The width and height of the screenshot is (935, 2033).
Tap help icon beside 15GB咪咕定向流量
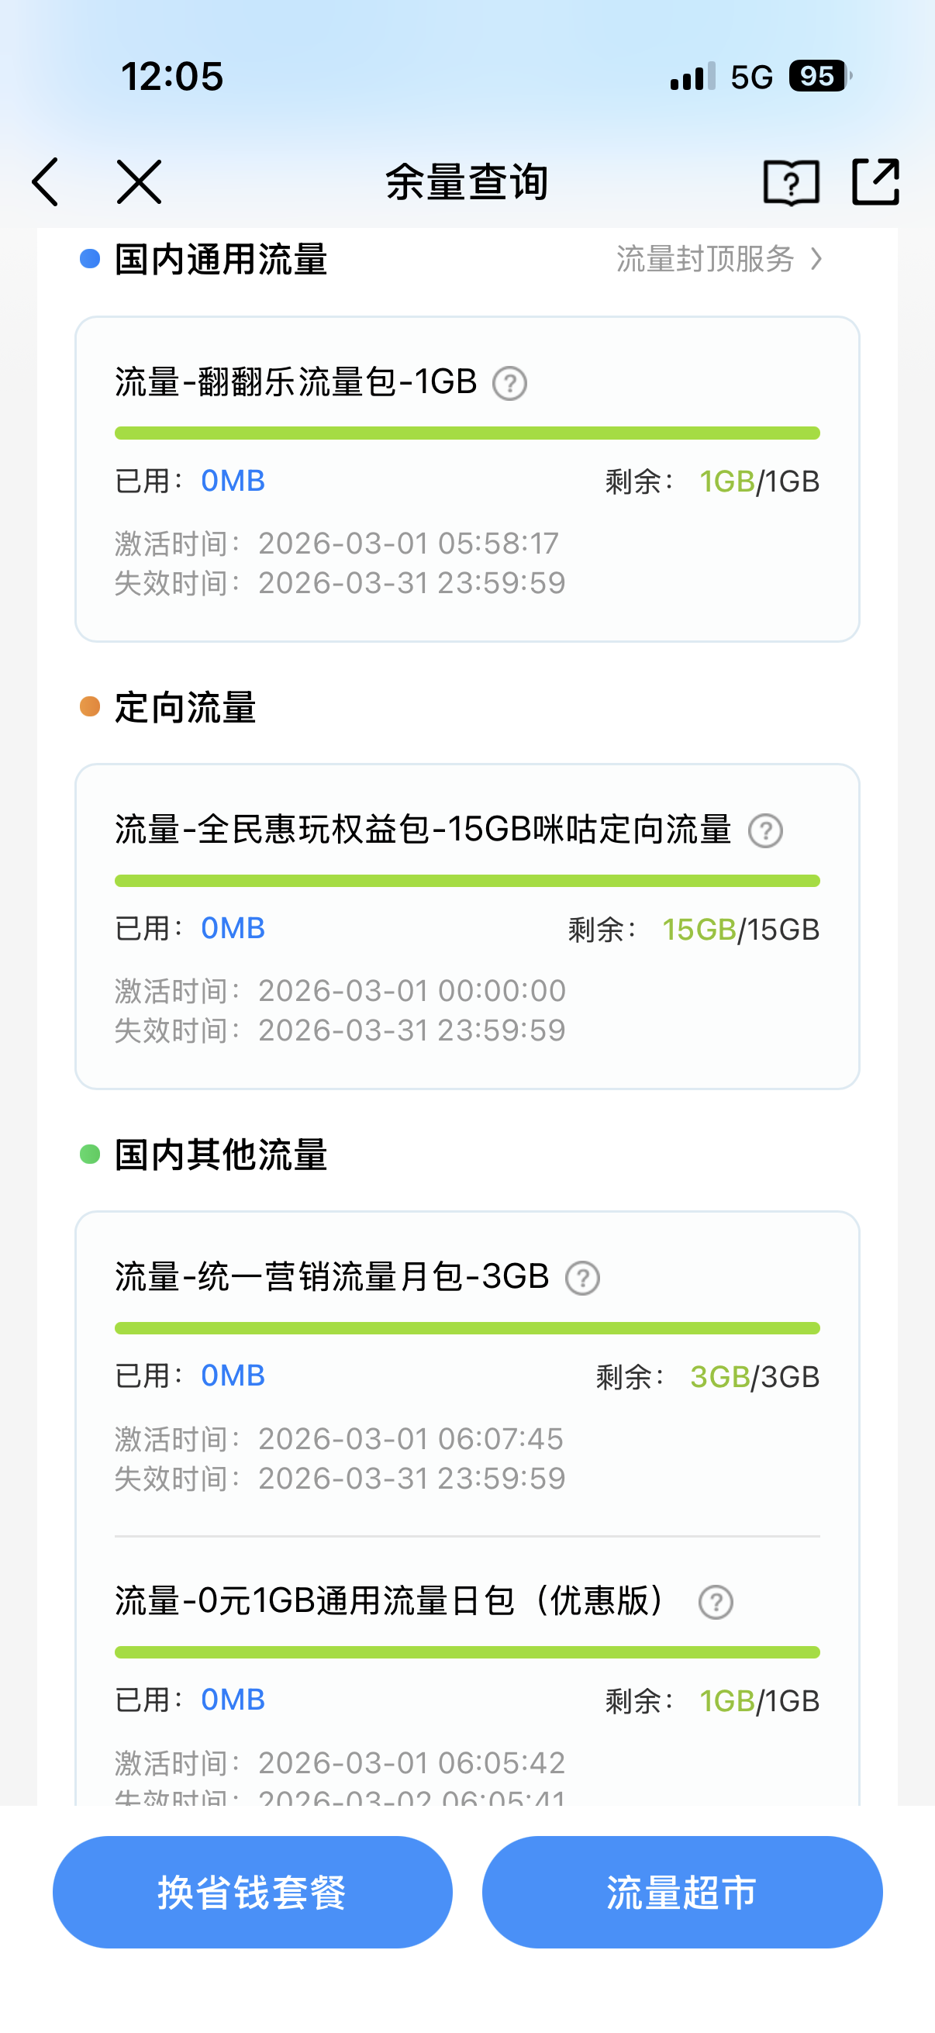[x=765, y=831]
